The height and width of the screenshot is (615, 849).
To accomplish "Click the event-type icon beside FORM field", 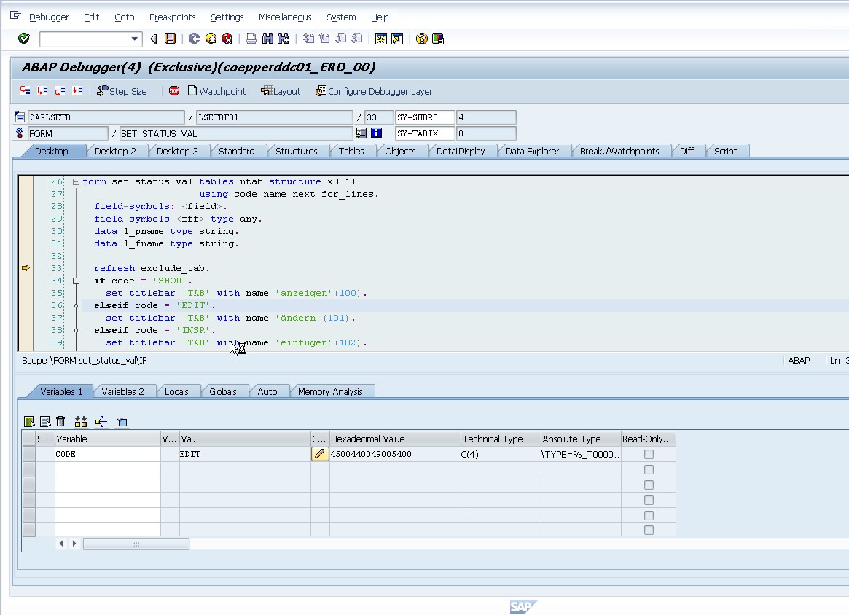I will 20,133.
